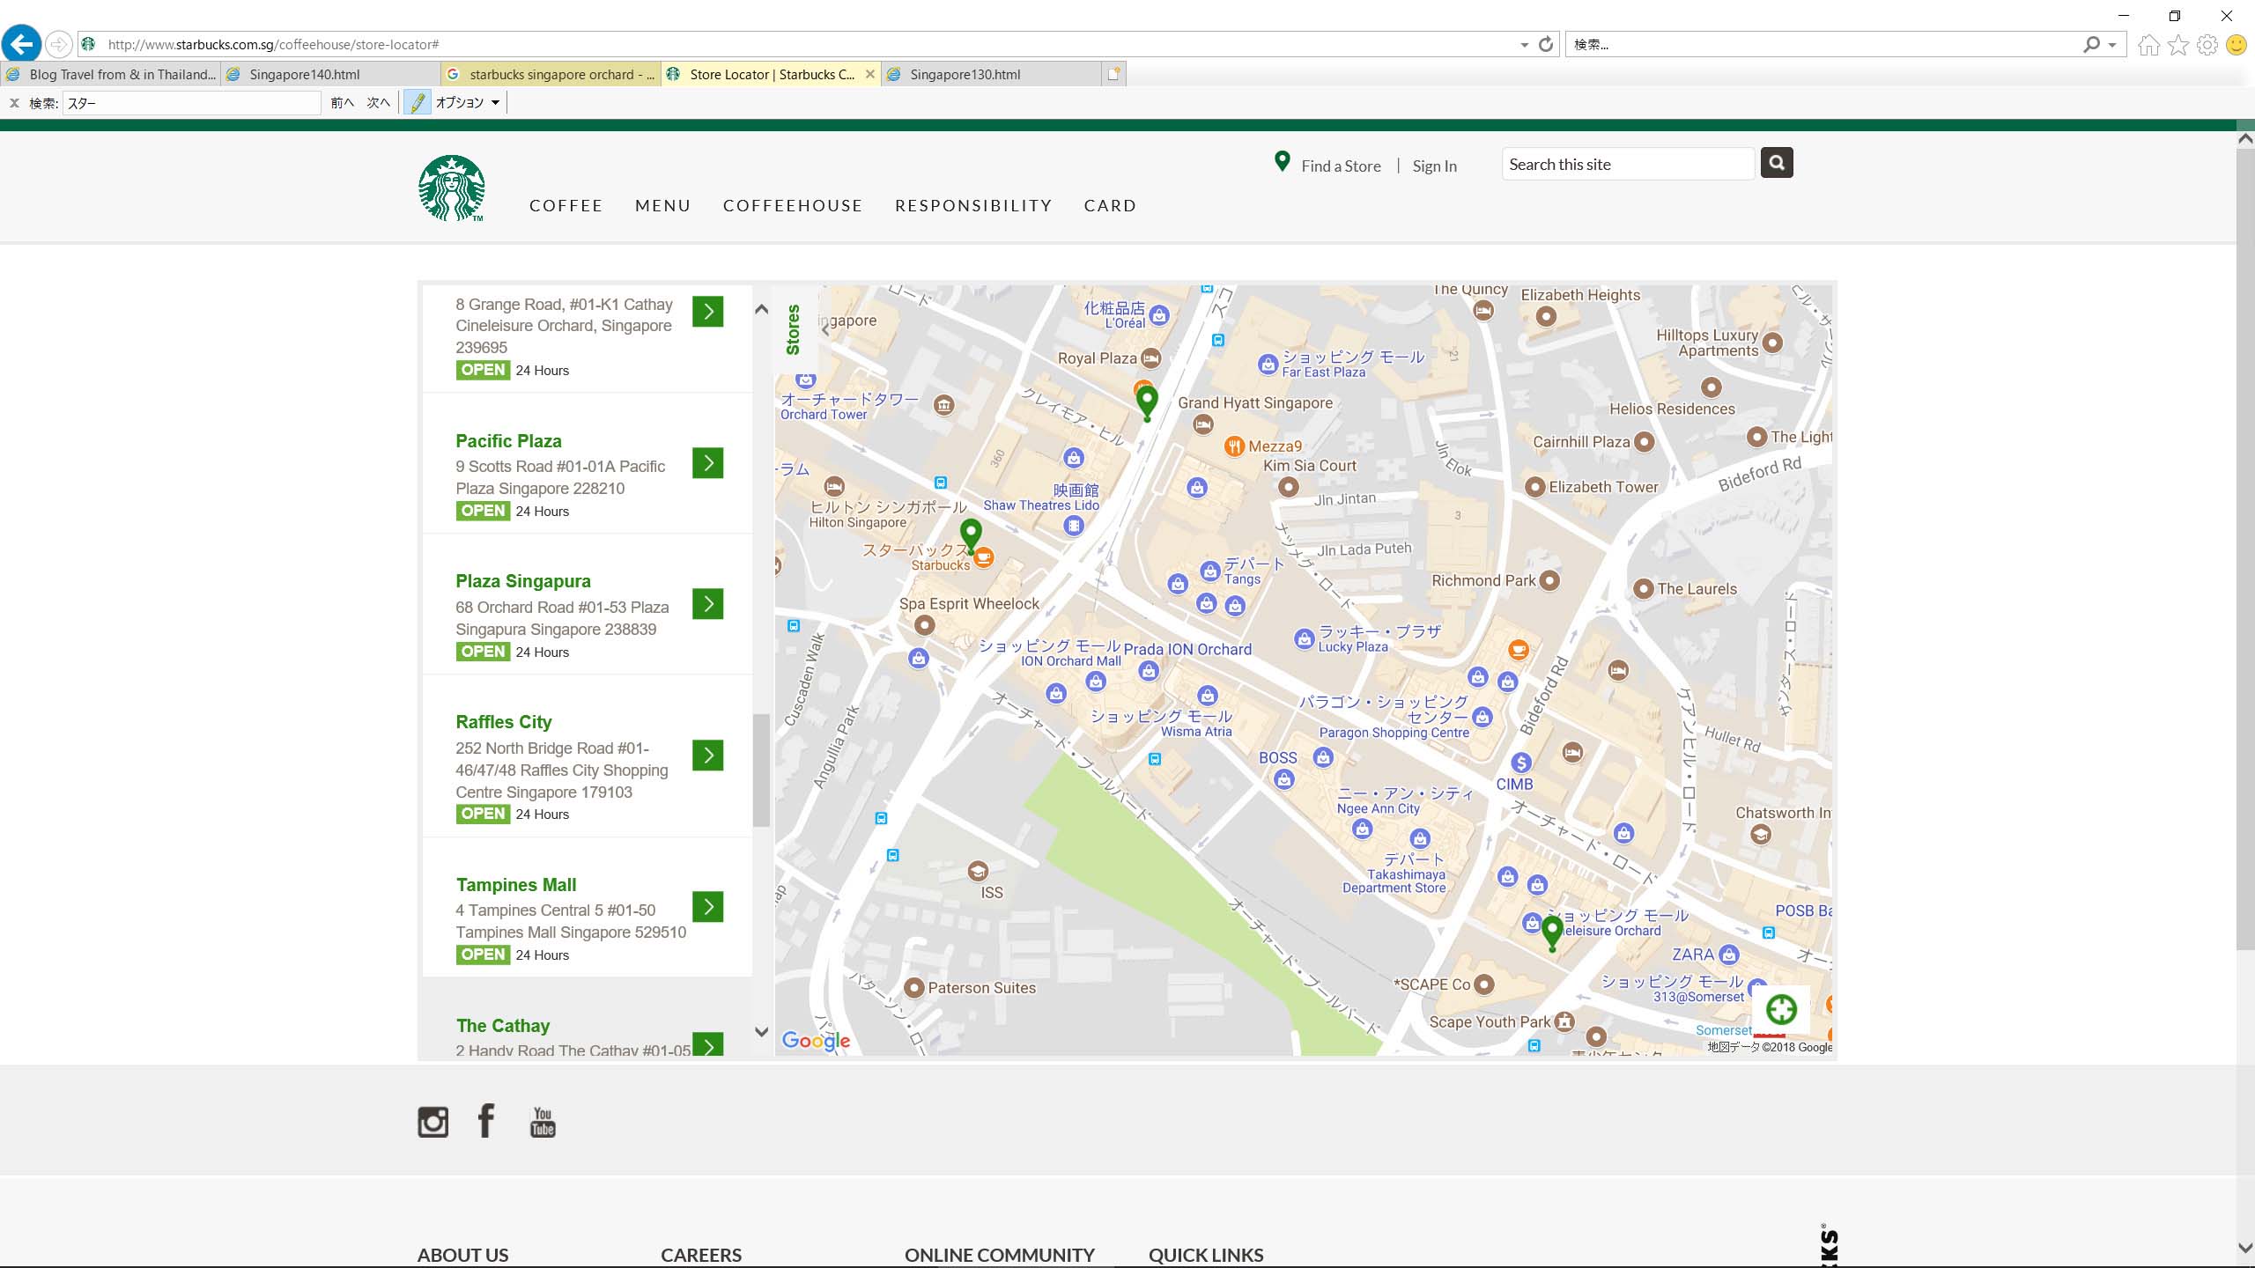Click the green store pin near Royal Plaza
The height and width of the screenshot is (1268, 2255).
1147,404
